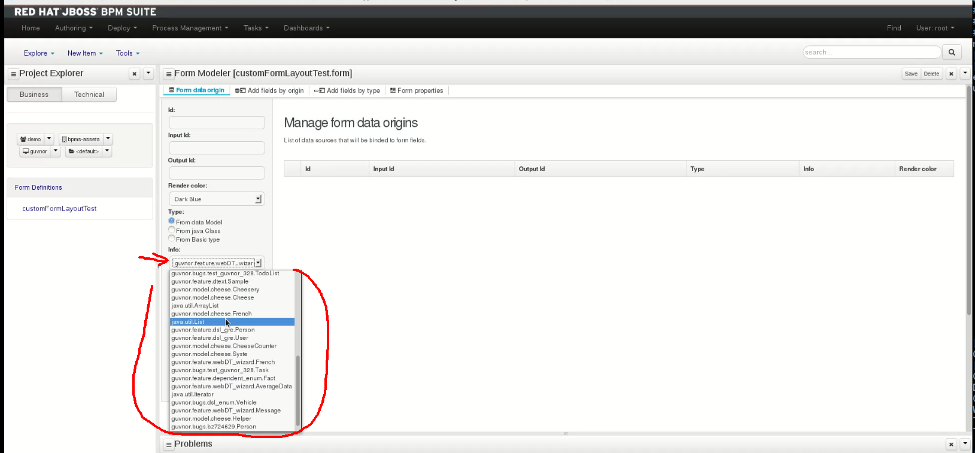Image resolution: width=975 pixels, height=453 pixels.
Task: Select java.util.List in the dropdown list
Action: (232, 322)
